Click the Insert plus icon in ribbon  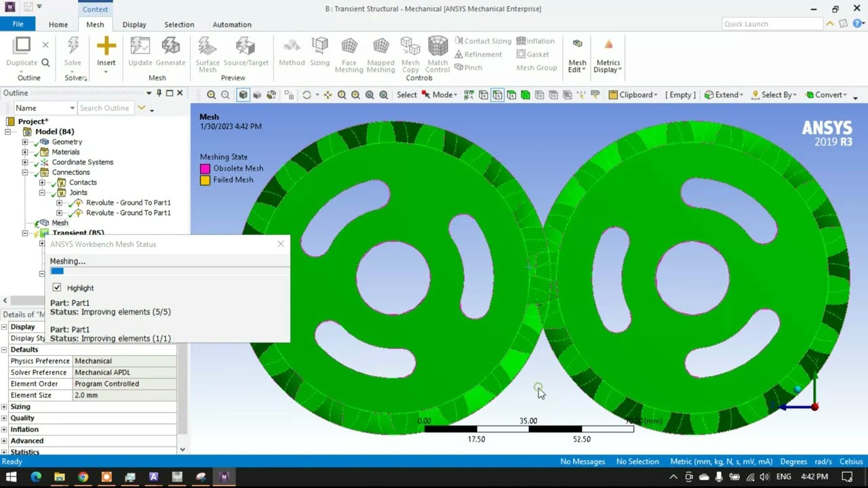(106, 46)
